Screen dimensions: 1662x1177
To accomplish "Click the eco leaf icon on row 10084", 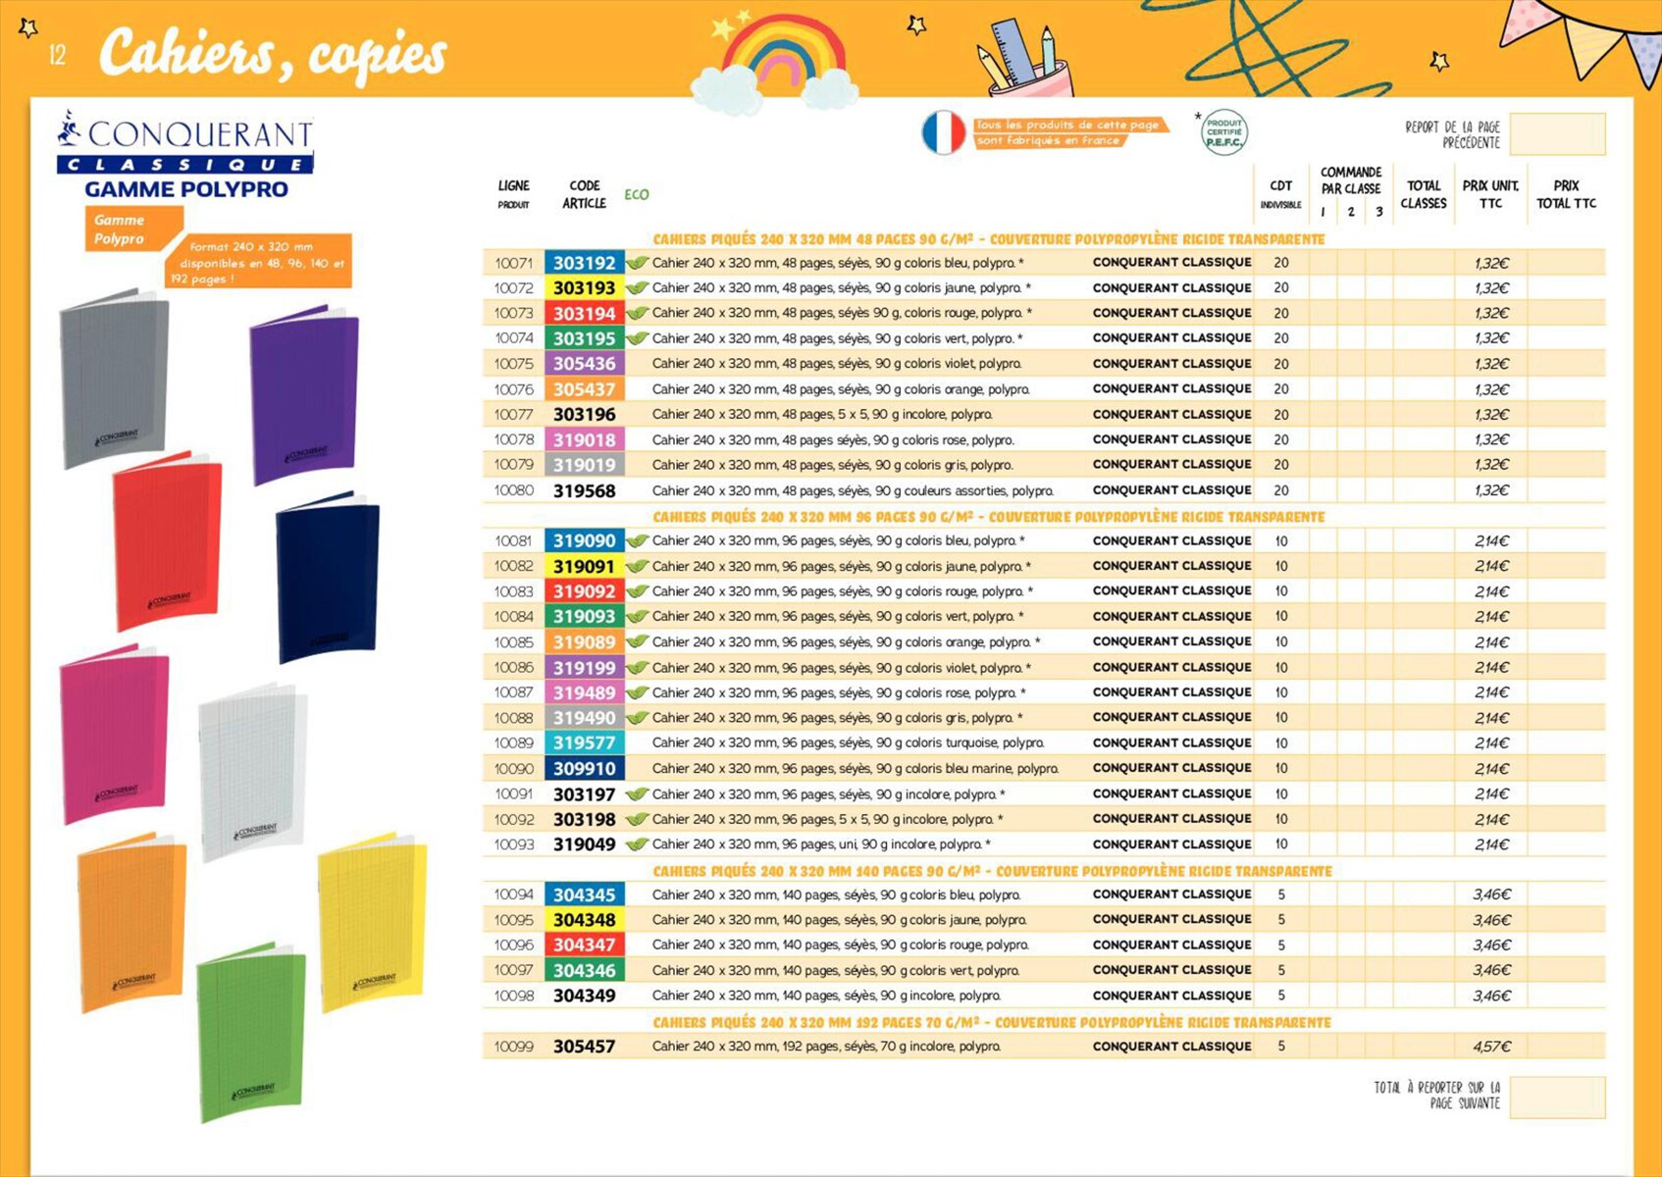I will pos(638,617).
